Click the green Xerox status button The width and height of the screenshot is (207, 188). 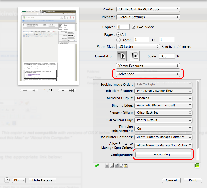click(197, 165)
